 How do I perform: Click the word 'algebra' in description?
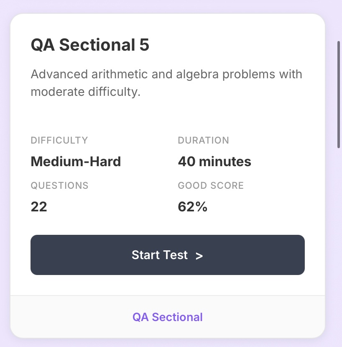pyautogui.click(x=197, y=75)
